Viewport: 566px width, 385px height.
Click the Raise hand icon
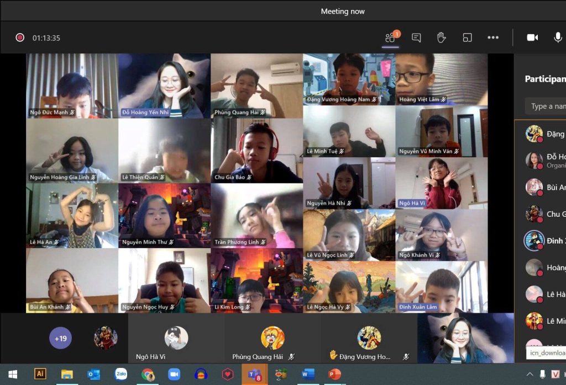[441, 38]
